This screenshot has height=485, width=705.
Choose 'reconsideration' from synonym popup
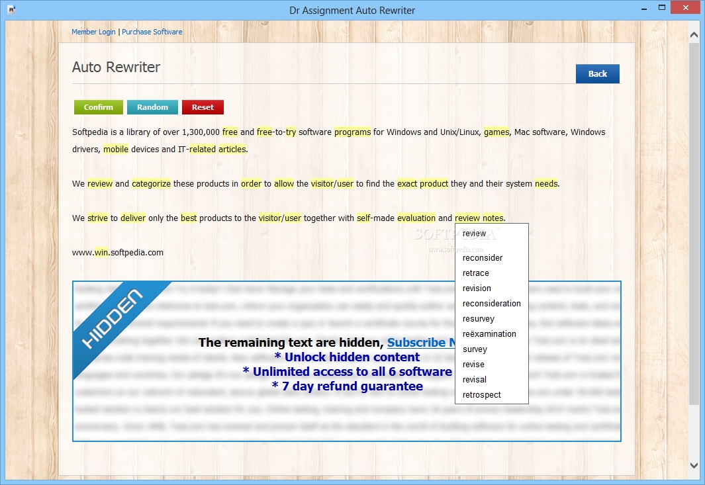(x=491, y=304)
